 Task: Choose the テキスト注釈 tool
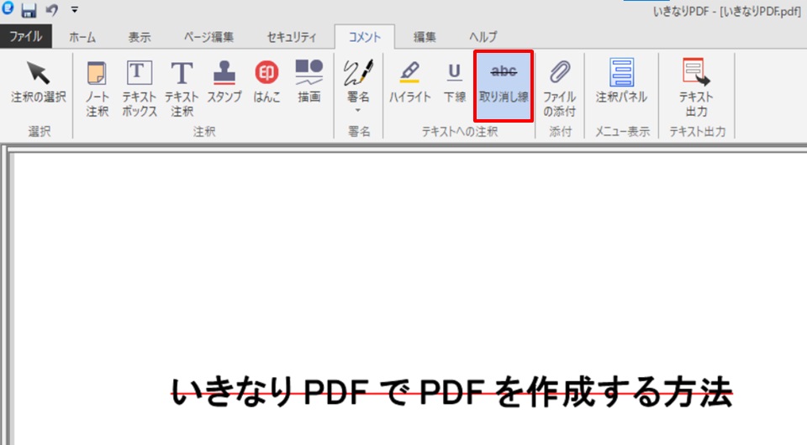point(182,88)
